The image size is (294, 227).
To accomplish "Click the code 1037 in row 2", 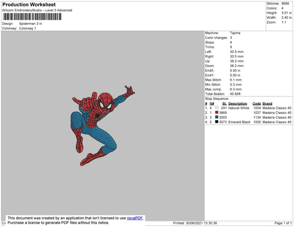I will coord(257,113).
